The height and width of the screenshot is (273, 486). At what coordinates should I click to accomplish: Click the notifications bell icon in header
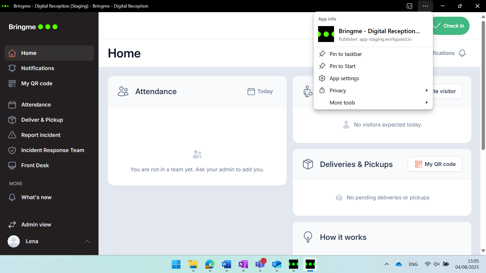click(x=462, y=53)
